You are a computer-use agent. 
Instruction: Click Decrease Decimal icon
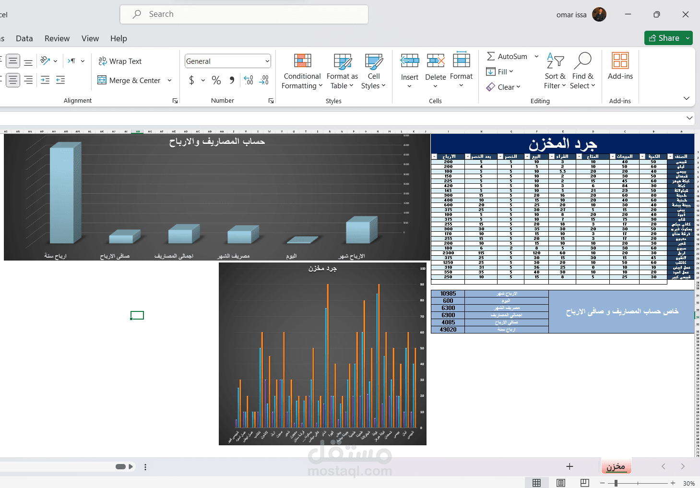[264, 80]
